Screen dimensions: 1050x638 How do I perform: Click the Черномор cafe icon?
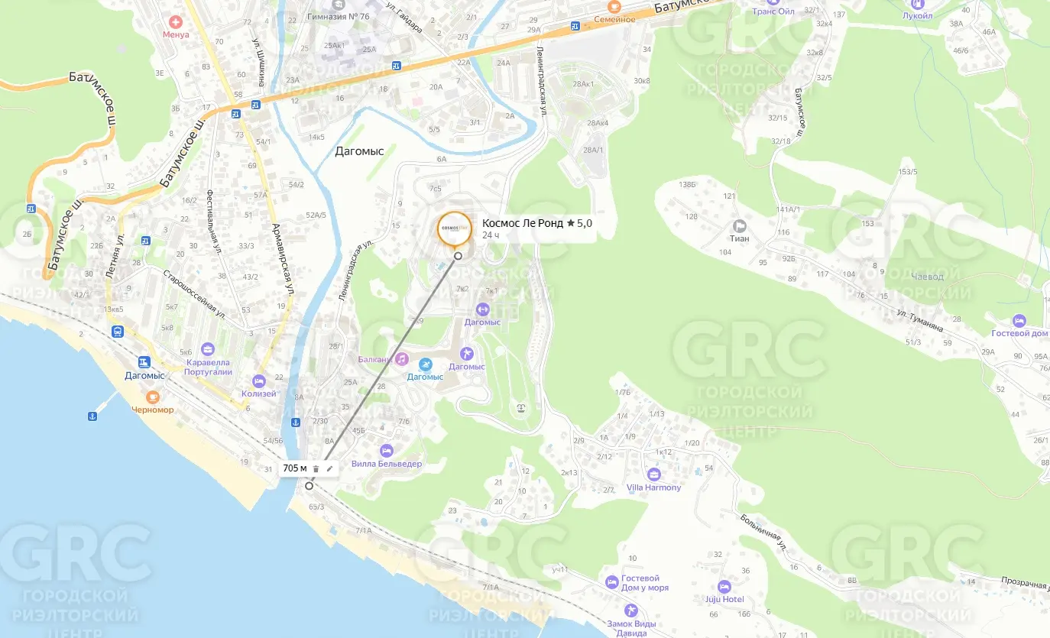152,397
